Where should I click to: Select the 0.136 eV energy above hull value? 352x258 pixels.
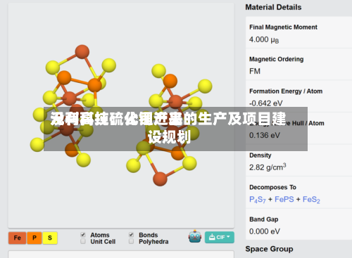click(x=265, y=135)
